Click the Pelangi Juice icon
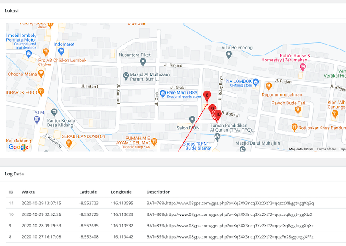Viewport: 346px width, 246px height. tap(50, 25)
